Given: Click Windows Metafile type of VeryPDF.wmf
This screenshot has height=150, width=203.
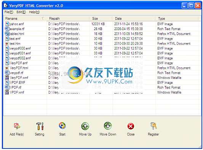Looking at the screenshot, I should (x=169, y=78).
